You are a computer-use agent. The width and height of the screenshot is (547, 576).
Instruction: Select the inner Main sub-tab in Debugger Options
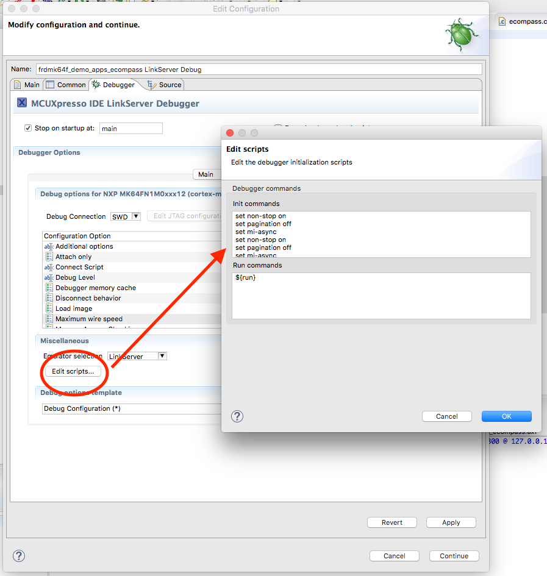[206, 174]
